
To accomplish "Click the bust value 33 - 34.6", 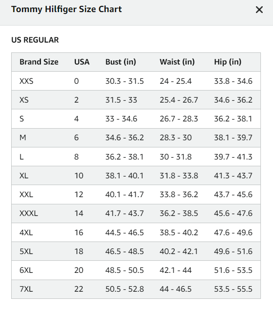I will (121, 119).
